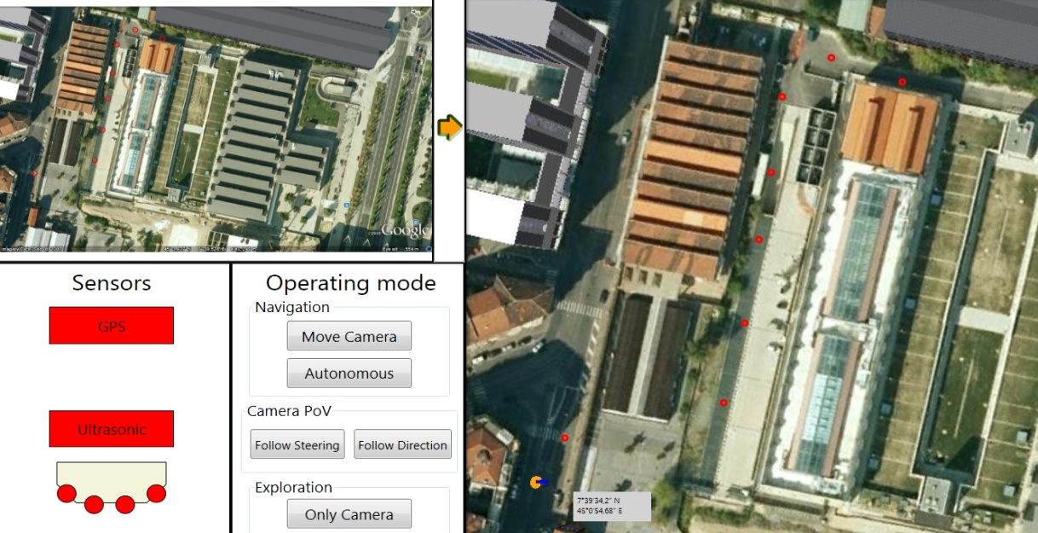The image size is (1038, 533).
Task: Select the yellow robot marker on the map
Action: [x=537, y=482]
